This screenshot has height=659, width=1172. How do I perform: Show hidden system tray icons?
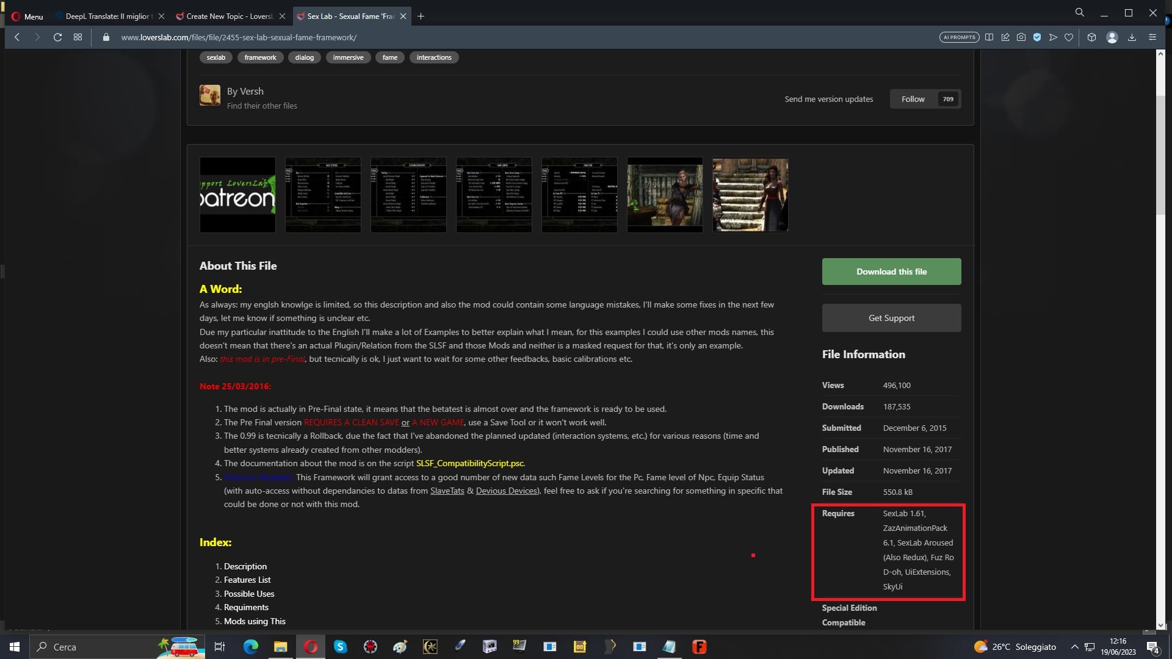(x=1074, y=647)
